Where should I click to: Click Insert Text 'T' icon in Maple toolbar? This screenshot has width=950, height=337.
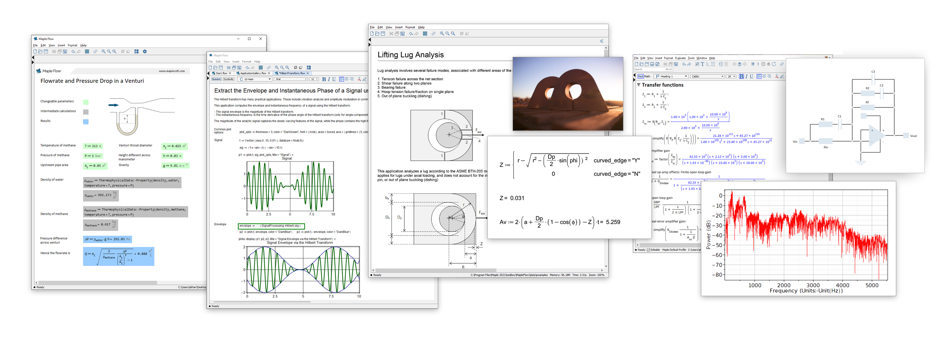702,64
